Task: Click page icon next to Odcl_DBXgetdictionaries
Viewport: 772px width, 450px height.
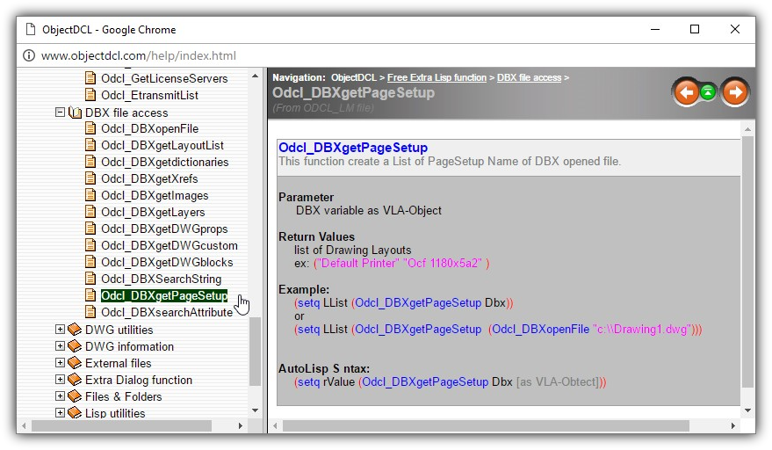Action: [x=90, y=162]
